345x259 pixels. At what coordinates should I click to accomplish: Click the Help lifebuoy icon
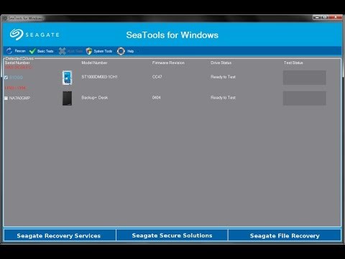coord(121,51)
